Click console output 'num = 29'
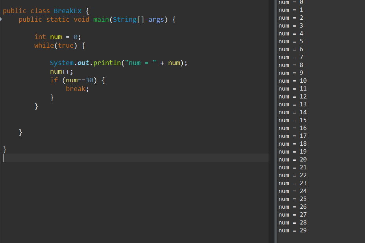 pos(293,231)
